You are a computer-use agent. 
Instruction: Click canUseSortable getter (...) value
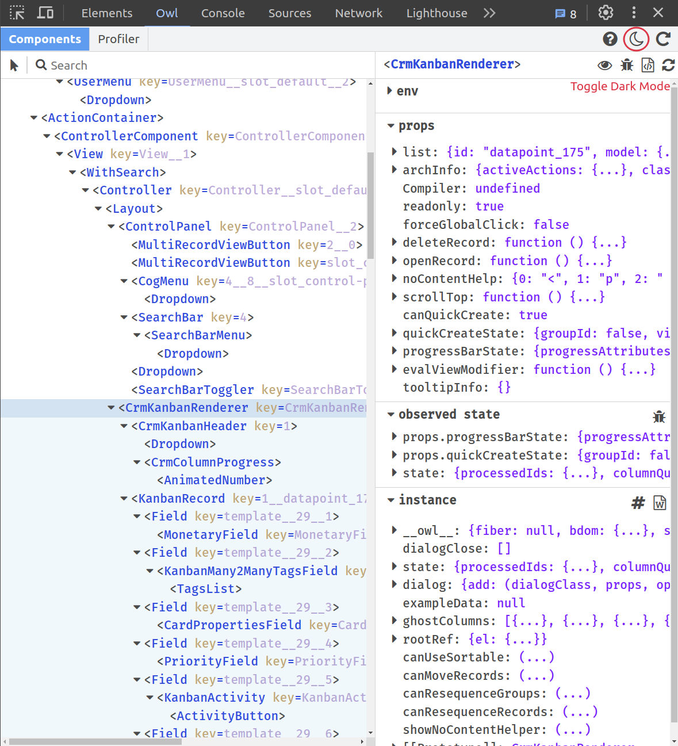tap(537, 657)
